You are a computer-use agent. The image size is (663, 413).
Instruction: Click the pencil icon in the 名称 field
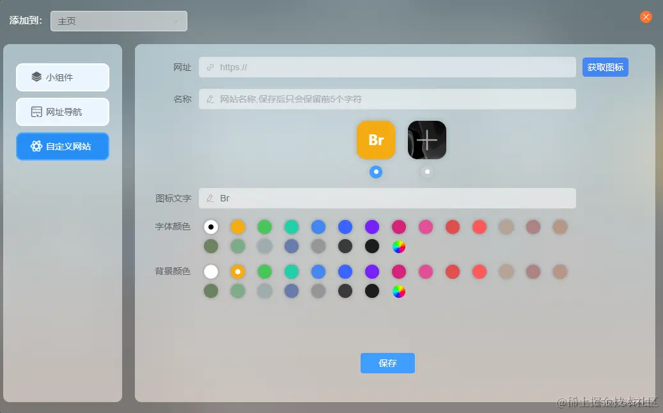210,98
